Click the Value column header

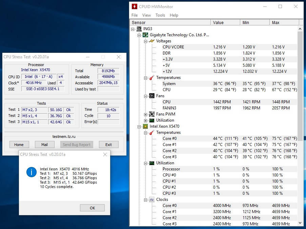225,22
